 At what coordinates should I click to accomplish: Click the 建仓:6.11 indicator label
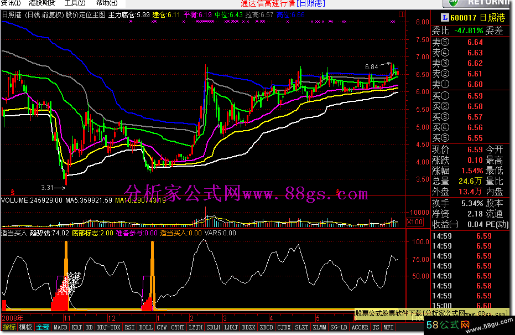[x=166, y=15]
